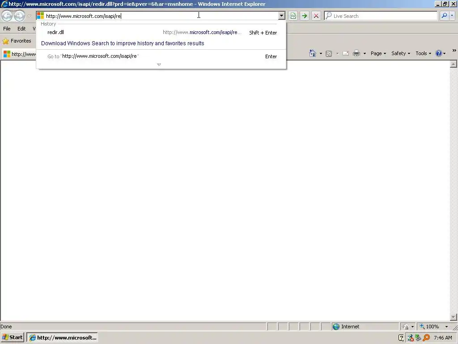Select the http://www browser tab
The width and height of the screenshot is (458, 344).
pos(19,54)
